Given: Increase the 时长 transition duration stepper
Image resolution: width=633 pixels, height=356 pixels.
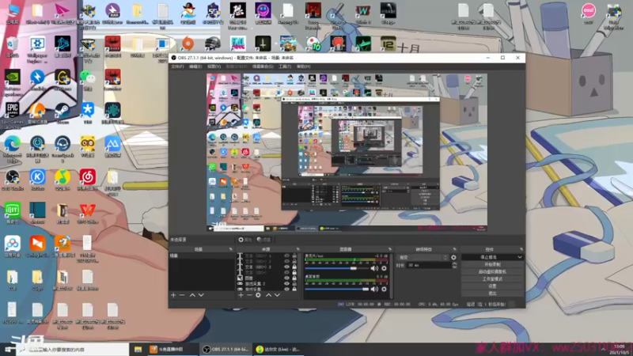Looking at the screenshot, I should coord(454,263).
